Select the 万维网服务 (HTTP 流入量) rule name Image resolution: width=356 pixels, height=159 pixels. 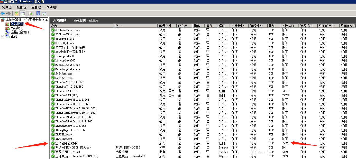(73, 147)
